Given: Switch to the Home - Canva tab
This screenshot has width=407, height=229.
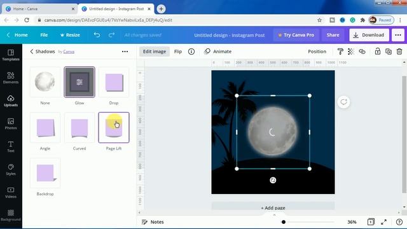Looking at the screenshot, I should (39, 9).
